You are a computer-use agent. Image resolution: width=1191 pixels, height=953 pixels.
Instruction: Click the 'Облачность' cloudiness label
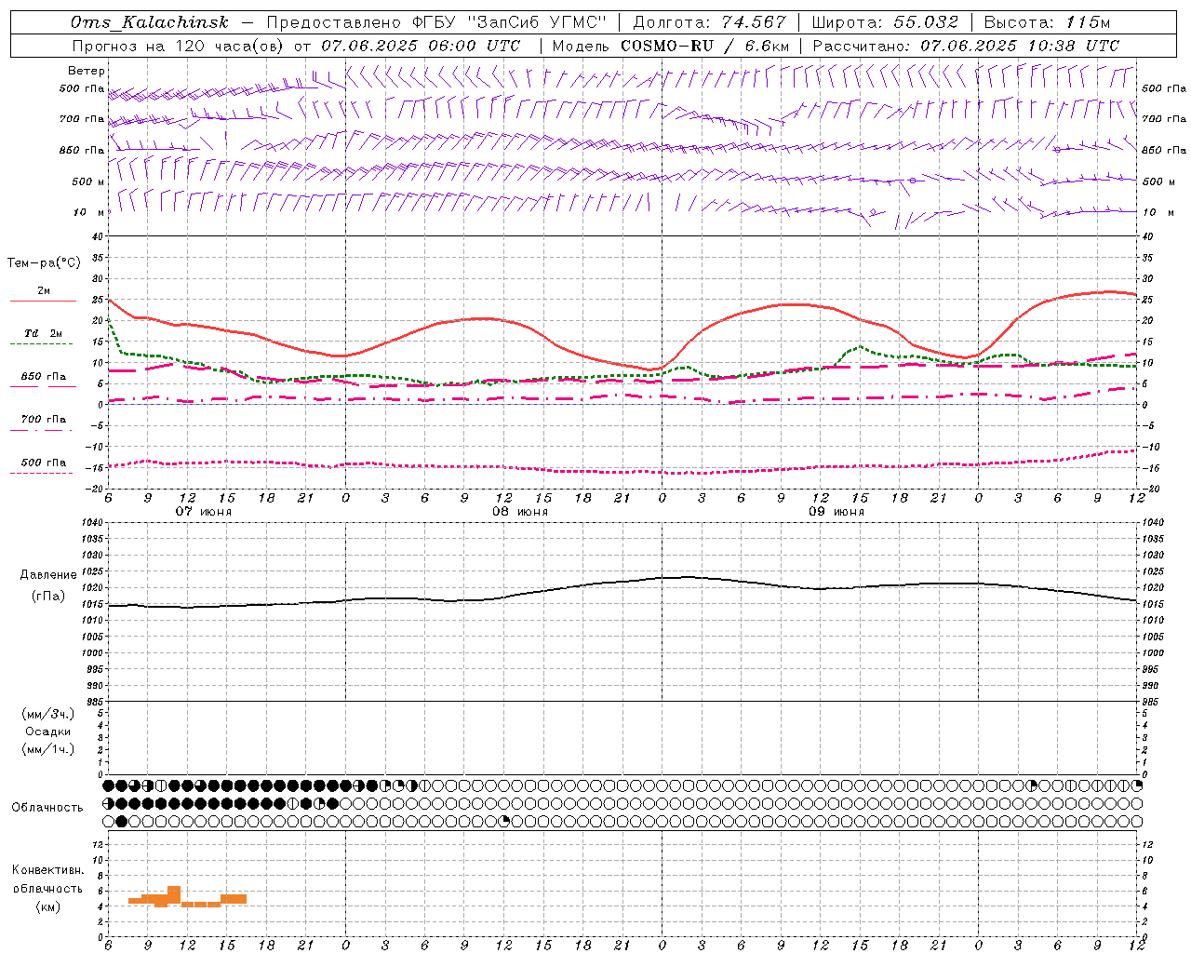[x=47, y=808]
